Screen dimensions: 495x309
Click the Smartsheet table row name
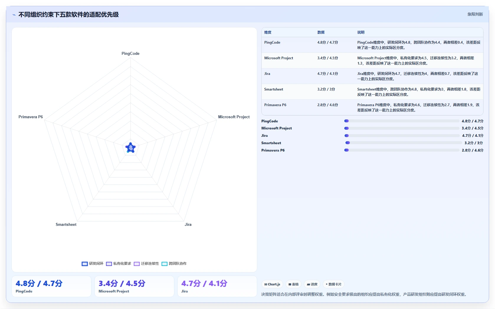coord(274,89)
